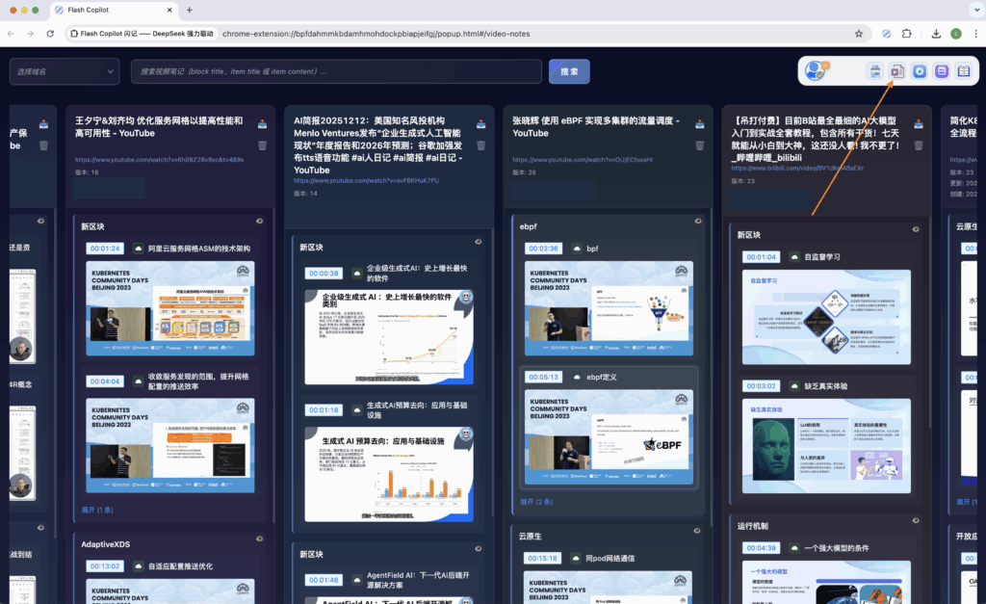The image size is (986, 604).
Task: Open the video notes icon in the floating toolbar
Action: point(897,71)
